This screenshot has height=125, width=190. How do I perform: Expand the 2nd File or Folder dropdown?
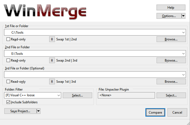click(183, 54)
